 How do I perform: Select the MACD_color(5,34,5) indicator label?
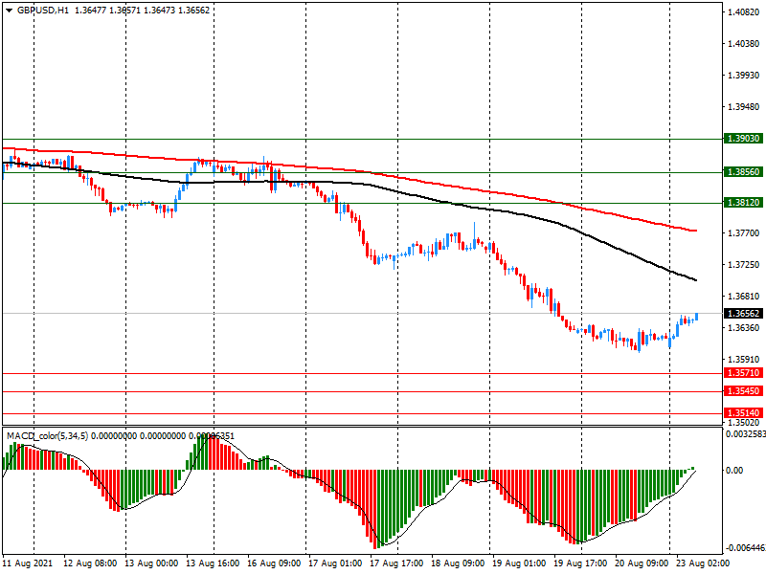pos(47,435)
